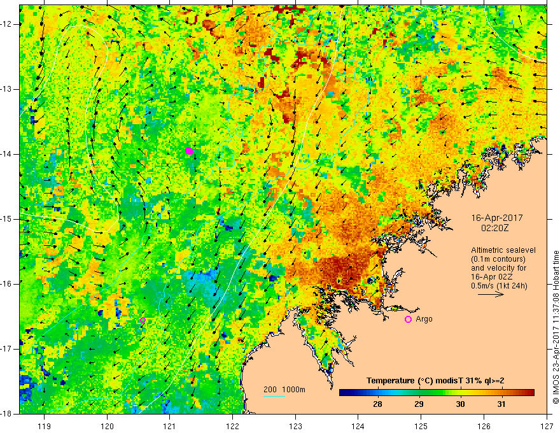Image resolution: width=560 pixels, height=433 pixels.
Task: Click the dark blue end of the colorbar
Action: click(343, 393)
